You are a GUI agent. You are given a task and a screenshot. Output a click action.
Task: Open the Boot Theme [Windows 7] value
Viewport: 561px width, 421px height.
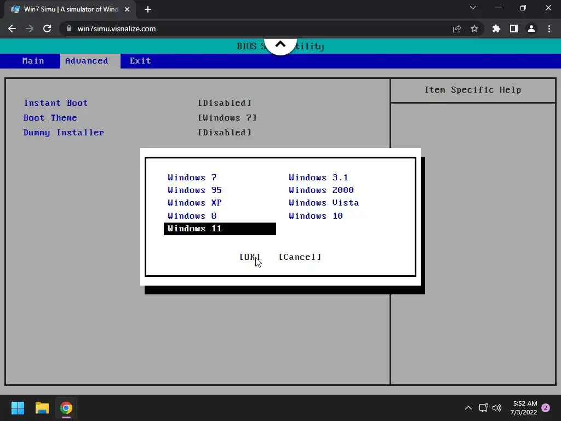coord(227,118)
